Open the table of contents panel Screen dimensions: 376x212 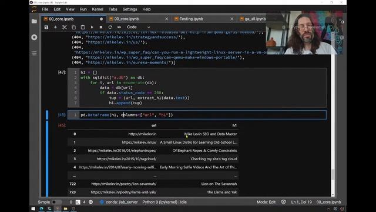[x=34, y=54]
